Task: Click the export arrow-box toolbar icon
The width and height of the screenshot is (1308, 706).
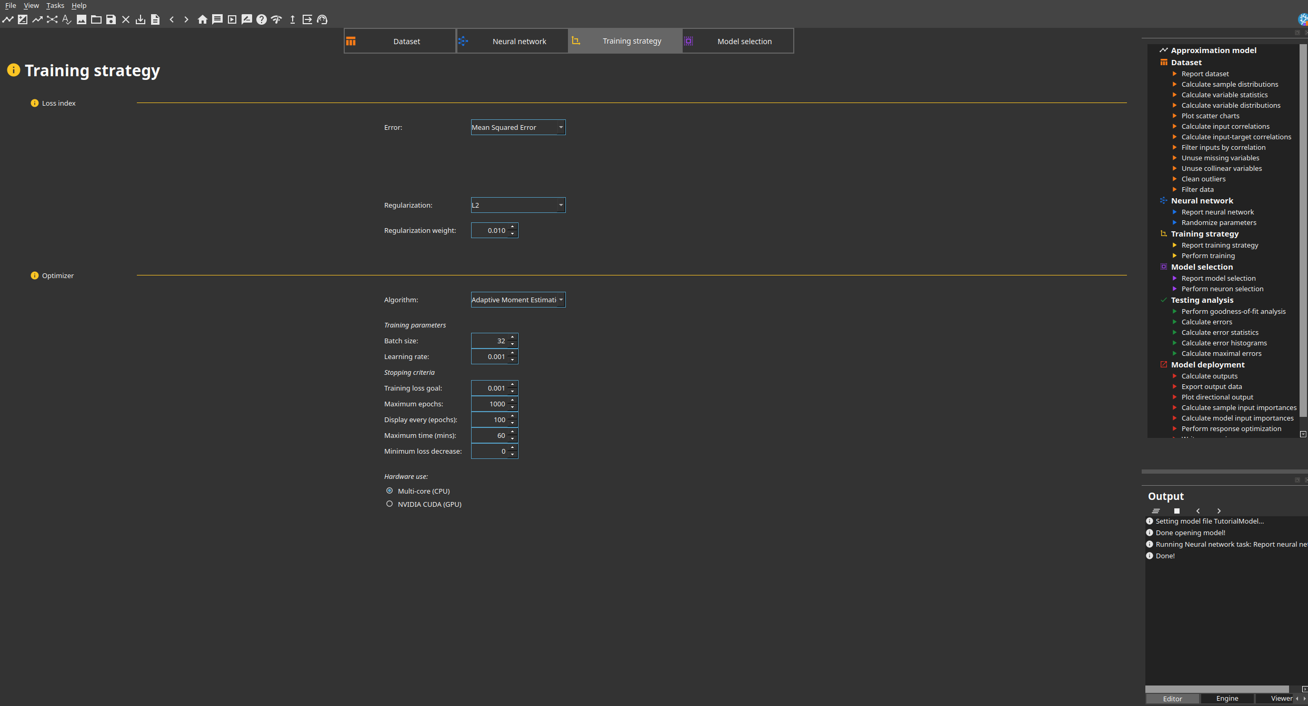Action: 307,19
